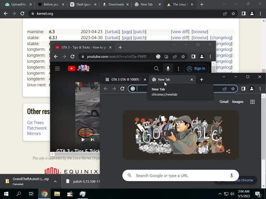Show hidden system tray icons

(x=220, y=194)
